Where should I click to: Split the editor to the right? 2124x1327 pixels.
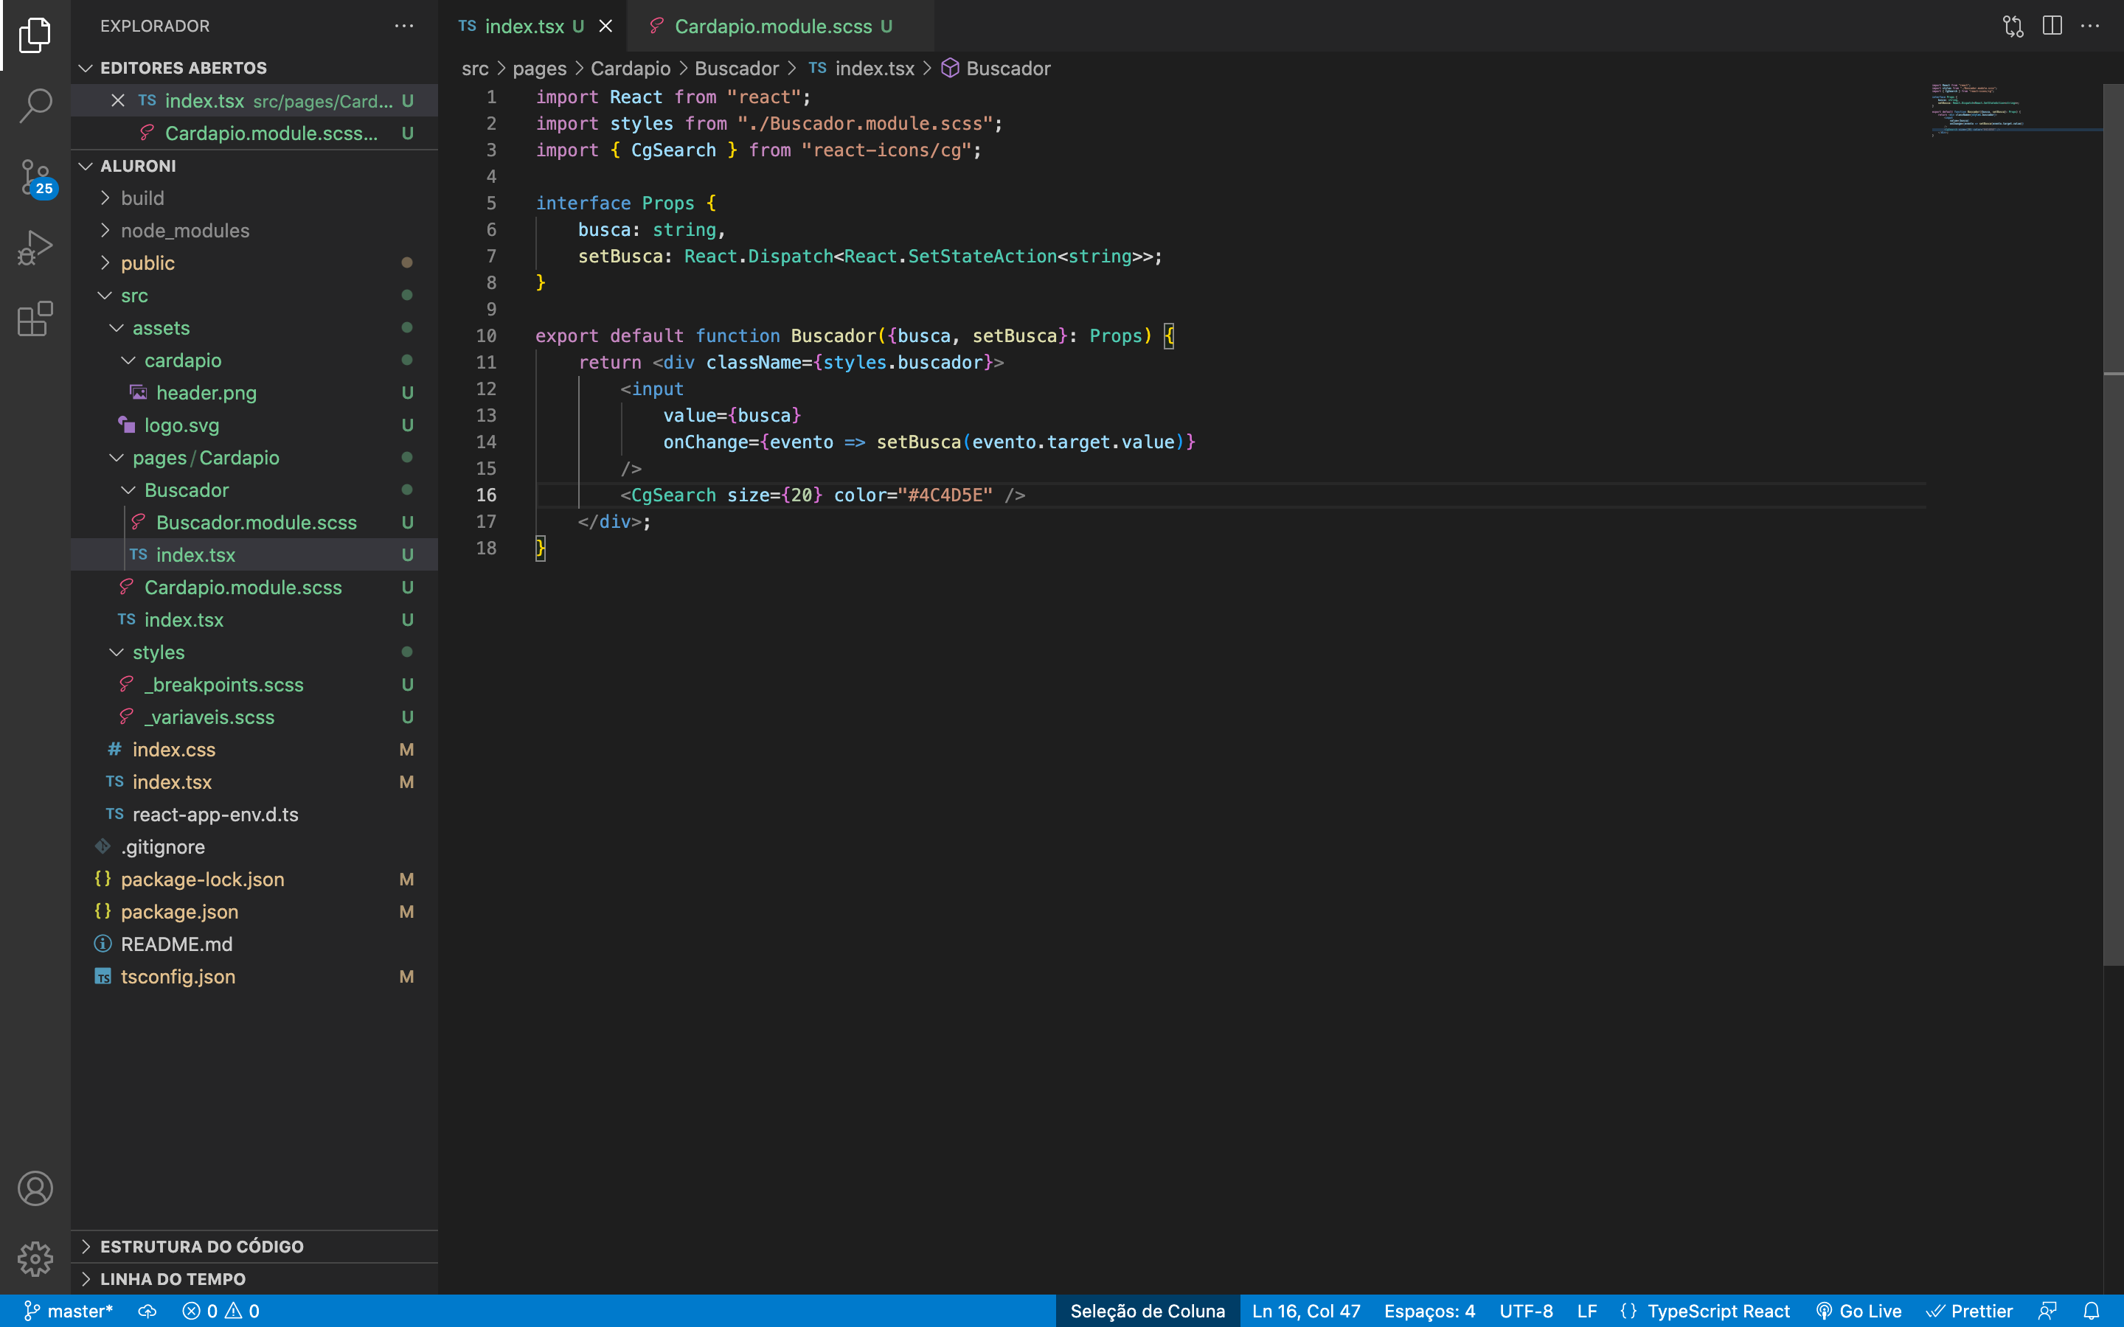click(x=2052, y=27)
